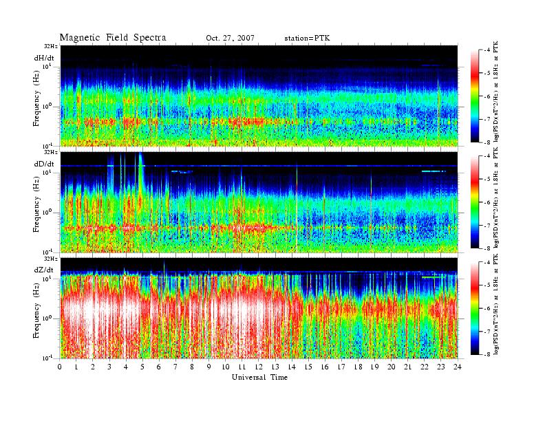
Task: Click the '0' hour tick on time axis
Action: (x=60, y=367)
